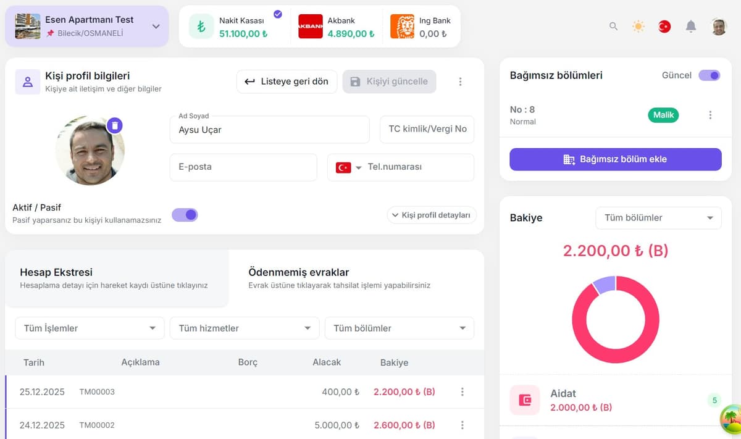
Task: Click Listeye geri dön button
Action: pyautogui.click(x=287, y=82)
